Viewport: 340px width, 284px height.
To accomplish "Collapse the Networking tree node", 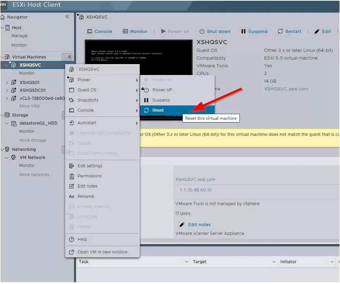I will pos(2,149).
